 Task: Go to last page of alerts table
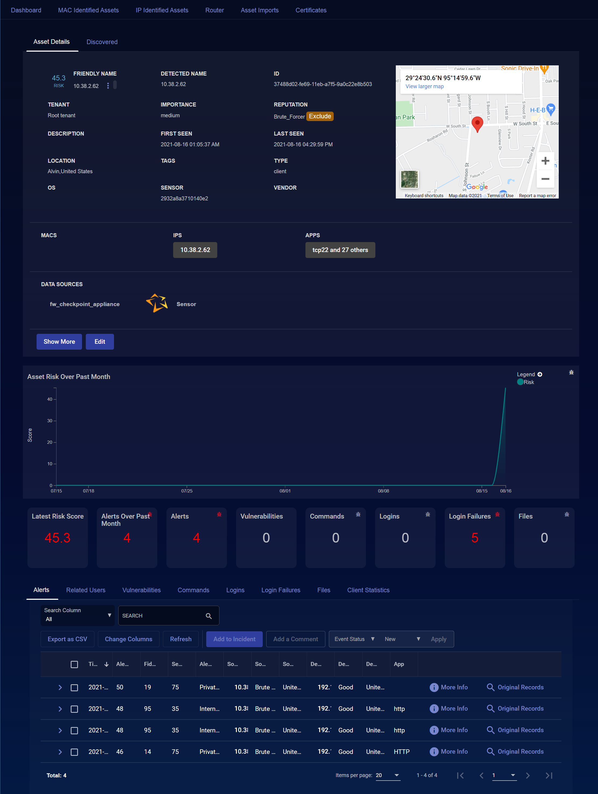549,775
